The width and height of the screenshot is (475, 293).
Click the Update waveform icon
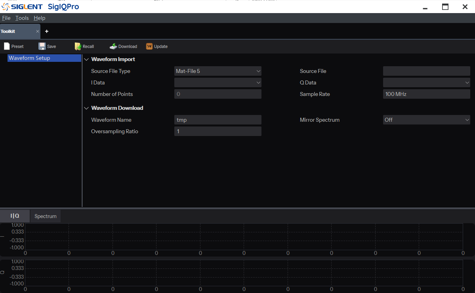click(149, 46)
